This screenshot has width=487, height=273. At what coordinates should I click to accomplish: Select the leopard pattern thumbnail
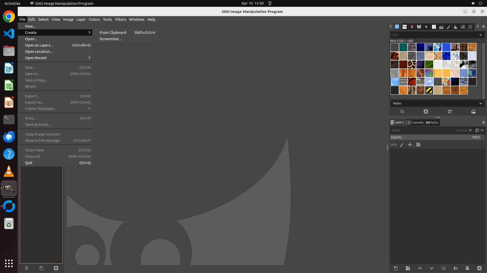pyautogui.click(x=412, y=64)
